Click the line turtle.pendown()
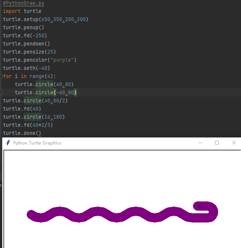The width and height of the screenshot is (241, 248). pos(26,44)
